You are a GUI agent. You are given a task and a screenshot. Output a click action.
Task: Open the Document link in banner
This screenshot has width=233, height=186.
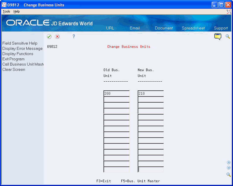point(164,28)
